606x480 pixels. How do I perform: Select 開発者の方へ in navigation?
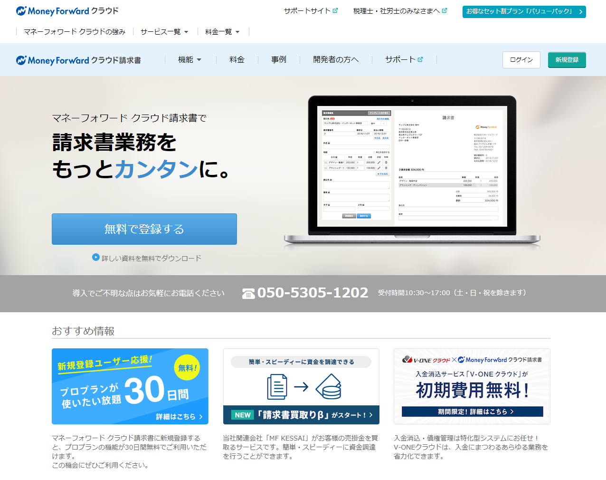tap(335, 59)
